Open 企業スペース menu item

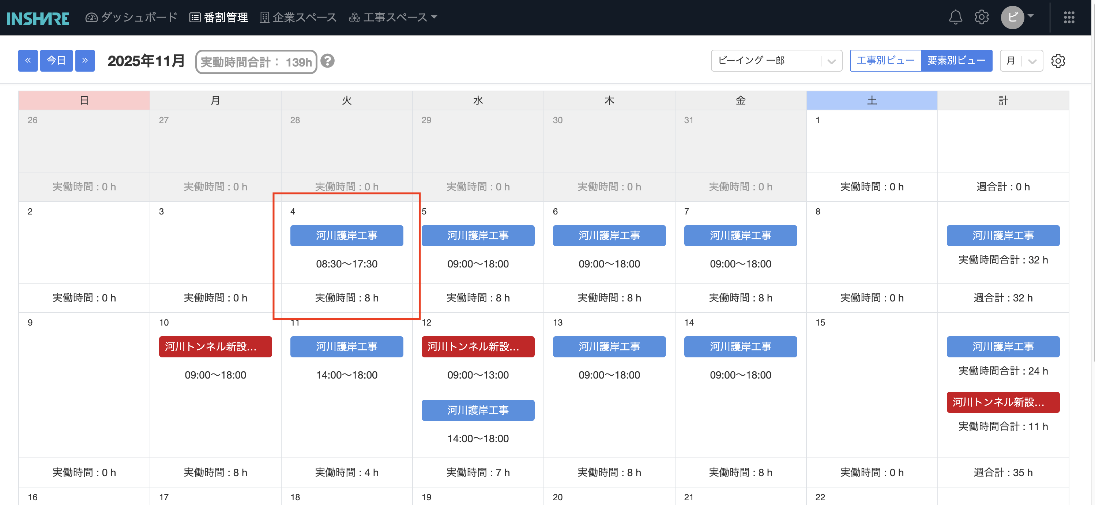point(298,18)
